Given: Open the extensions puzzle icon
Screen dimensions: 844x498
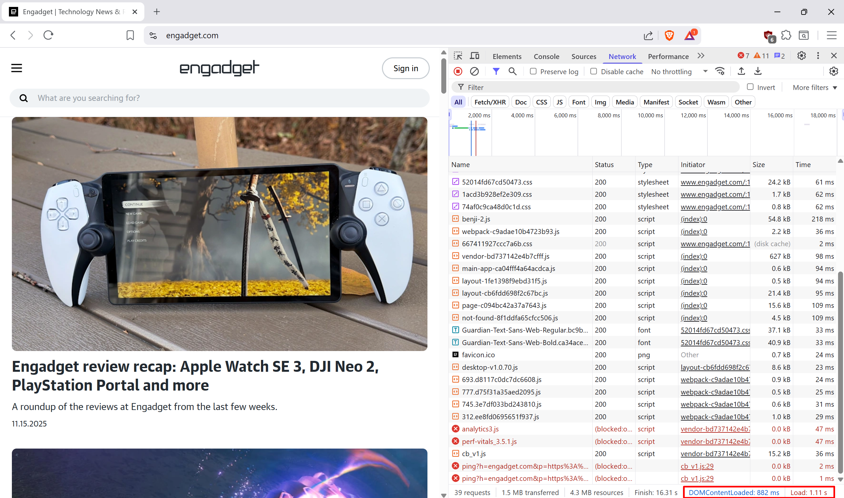Looking at the screenshot, I should click(786, 35).
